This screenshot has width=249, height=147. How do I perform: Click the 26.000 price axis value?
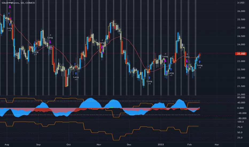pos(241,11)
